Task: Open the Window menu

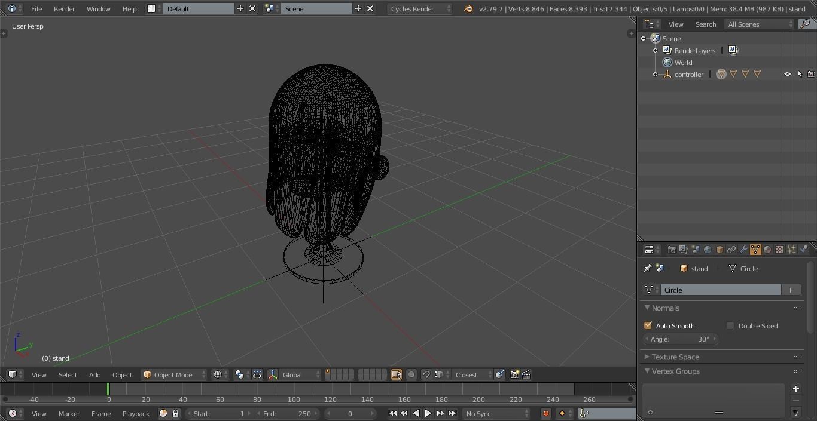Action: coord(98,8)
